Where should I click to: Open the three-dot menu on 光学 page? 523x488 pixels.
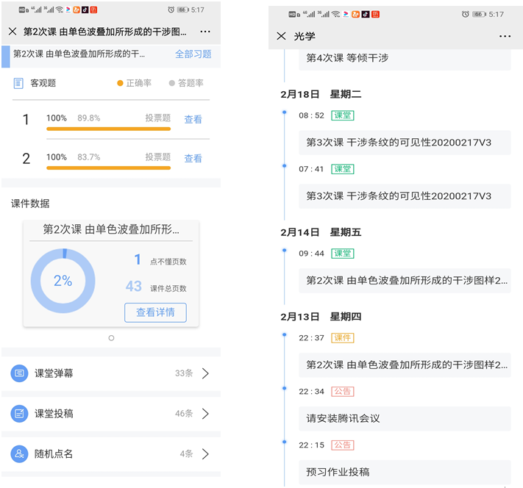(x=505, y=36)
